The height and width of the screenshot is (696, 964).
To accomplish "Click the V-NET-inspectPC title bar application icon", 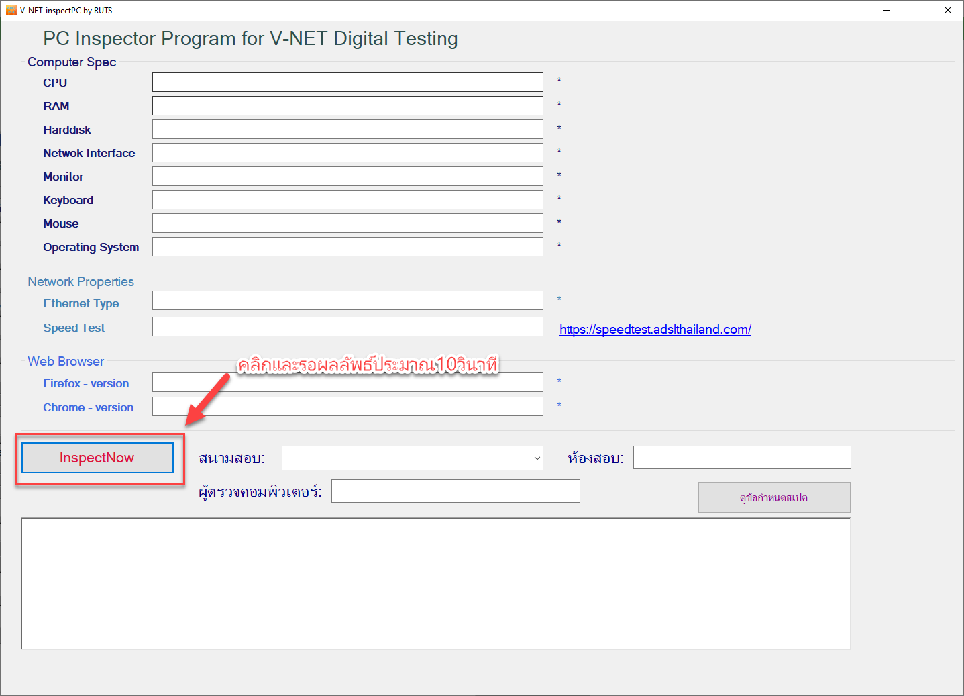I will [x=11, y=9].
